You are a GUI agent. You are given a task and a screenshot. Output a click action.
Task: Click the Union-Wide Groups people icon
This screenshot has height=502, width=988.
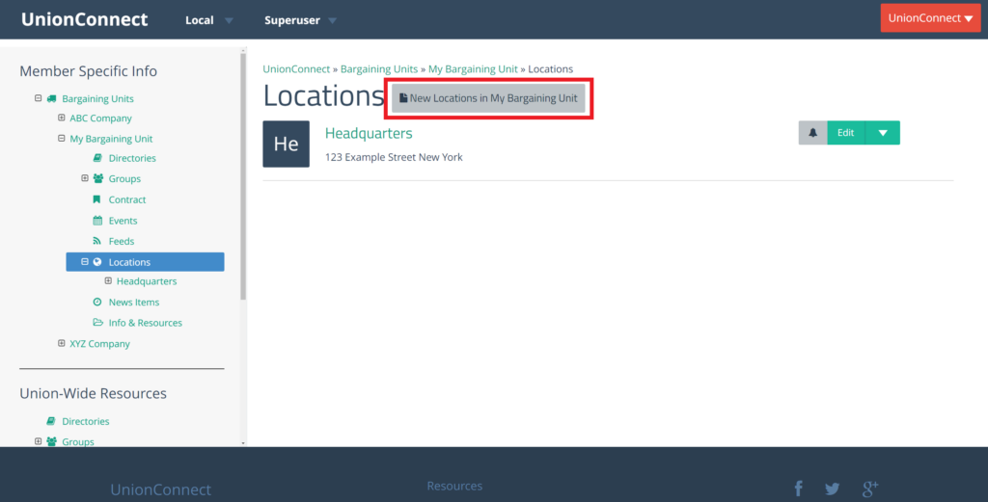coord(52,441)
